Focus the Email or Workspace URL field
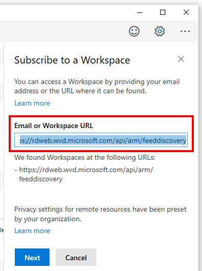The height and width of the screenshot is (271, 202). tap(101, 140)
